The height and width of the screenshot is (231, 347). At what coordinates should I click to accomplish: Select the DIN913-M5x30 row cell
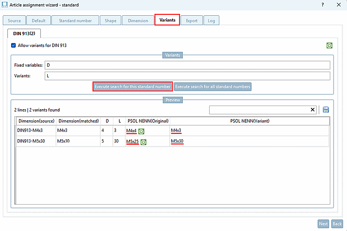(x=36, y=141)
